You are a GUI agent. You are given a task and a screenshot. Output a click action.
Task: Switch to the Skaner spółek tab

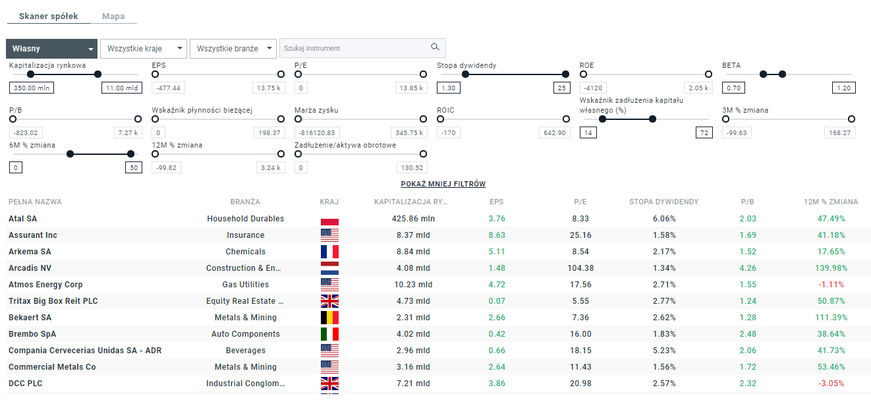[x=49, y=16]
